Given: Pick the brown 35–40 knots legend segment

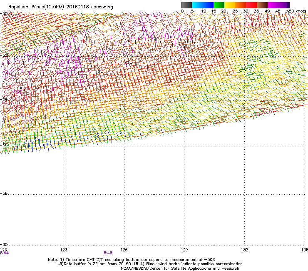Looking at the screenshot, I should pyautogui.click(x=262, y=5).
